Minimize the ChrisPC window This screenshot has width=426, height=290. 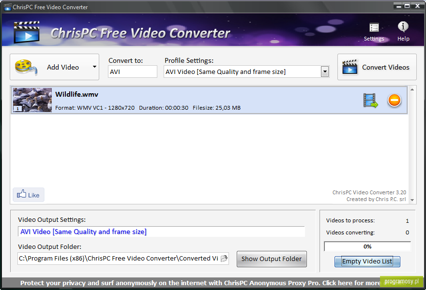pyautogui.click(x=398, y=6)
